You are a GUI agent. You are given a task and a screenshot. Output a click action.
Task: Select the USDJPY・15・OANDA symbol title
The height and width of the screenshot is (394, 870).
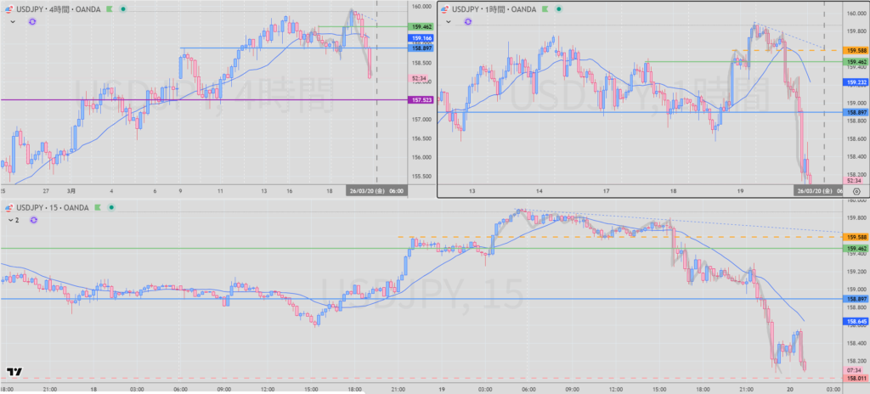point(52,206)
